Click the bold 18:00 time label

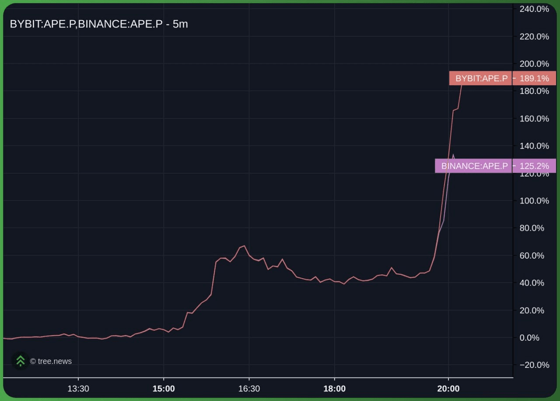335,388
